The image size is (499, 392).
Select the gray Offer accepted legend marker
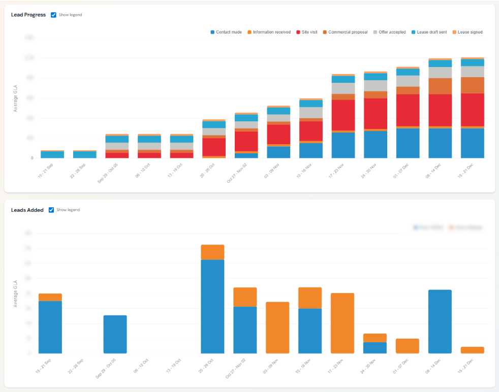tap(376, 31)
